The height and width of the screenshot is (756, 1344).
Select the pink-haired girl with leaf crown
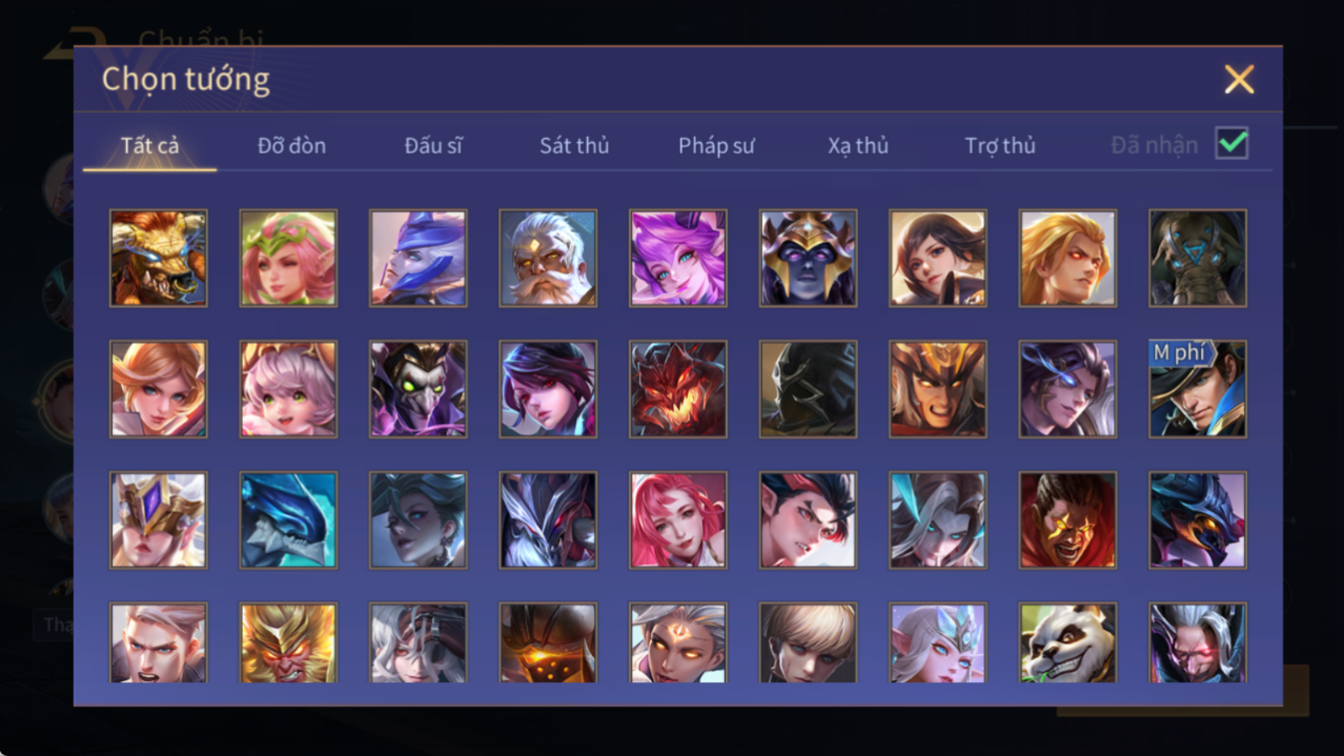289,258
